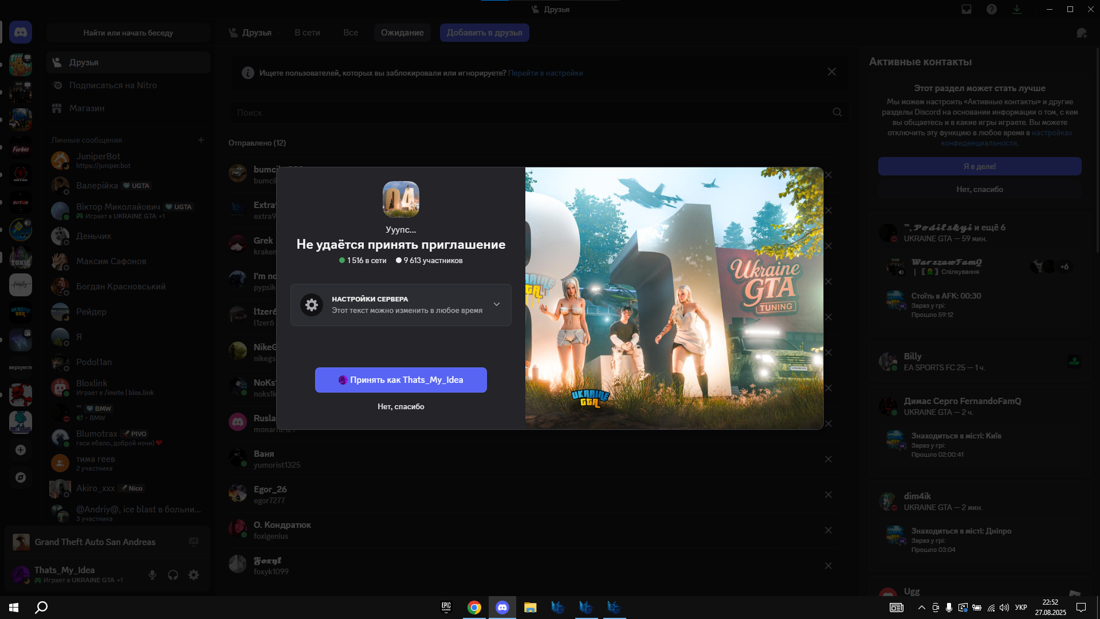Cancel friend request to Egor_26

(828, 495)
